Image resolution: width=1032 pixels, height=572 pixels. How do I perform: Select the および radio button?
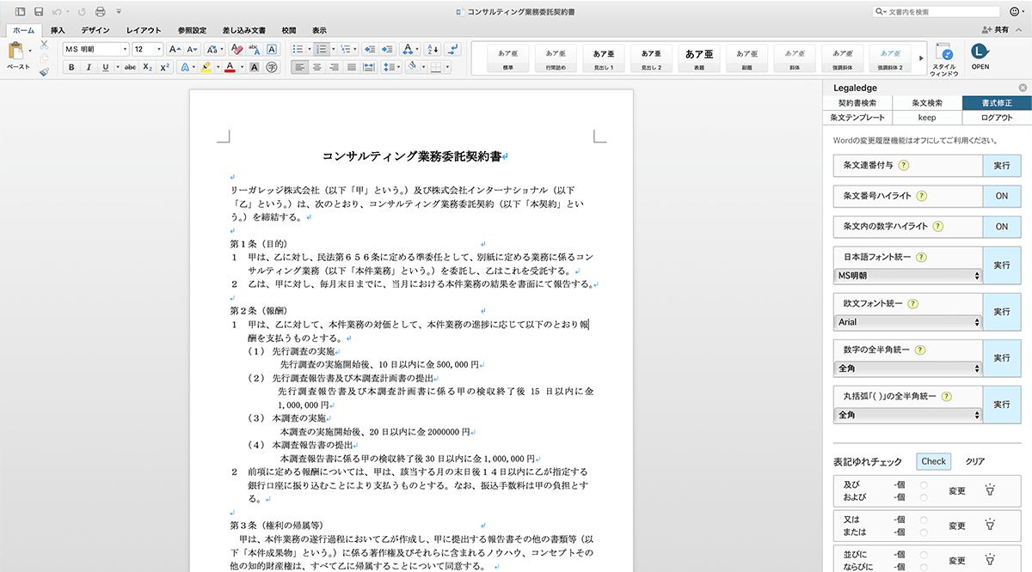tap(924, 497)
